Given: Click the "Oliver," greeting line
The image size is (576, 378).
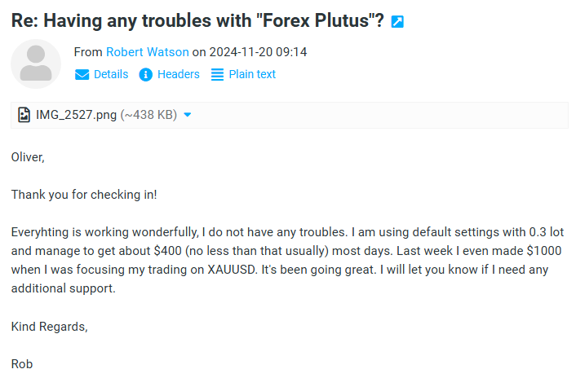Looking at the screenshot, I should click(x=28, y=157).
